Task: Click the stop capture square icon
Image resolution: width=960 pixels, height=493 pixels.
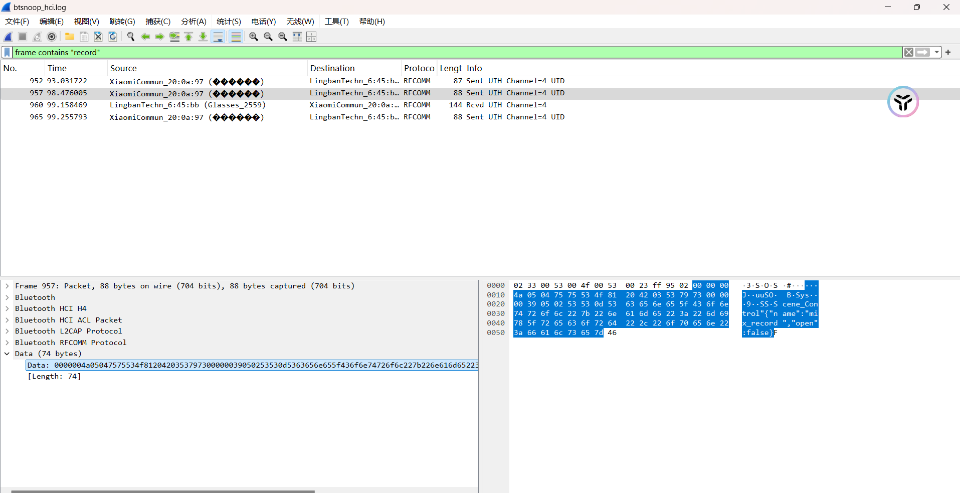Action: coord(23,37)
